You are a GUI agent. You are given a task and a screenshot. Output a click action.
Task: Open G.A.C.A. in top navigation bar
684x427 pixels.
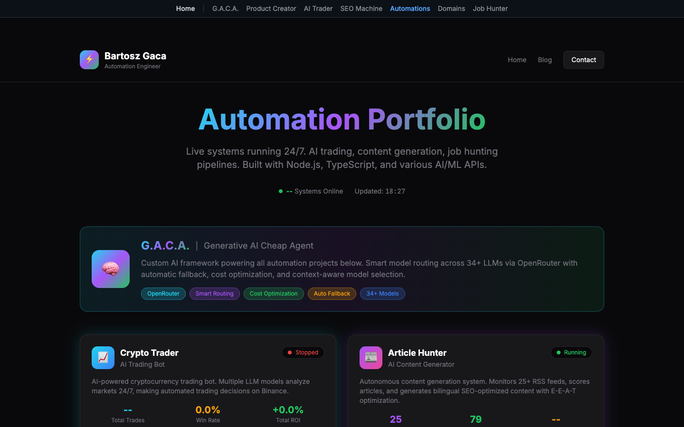click(225, 9)
